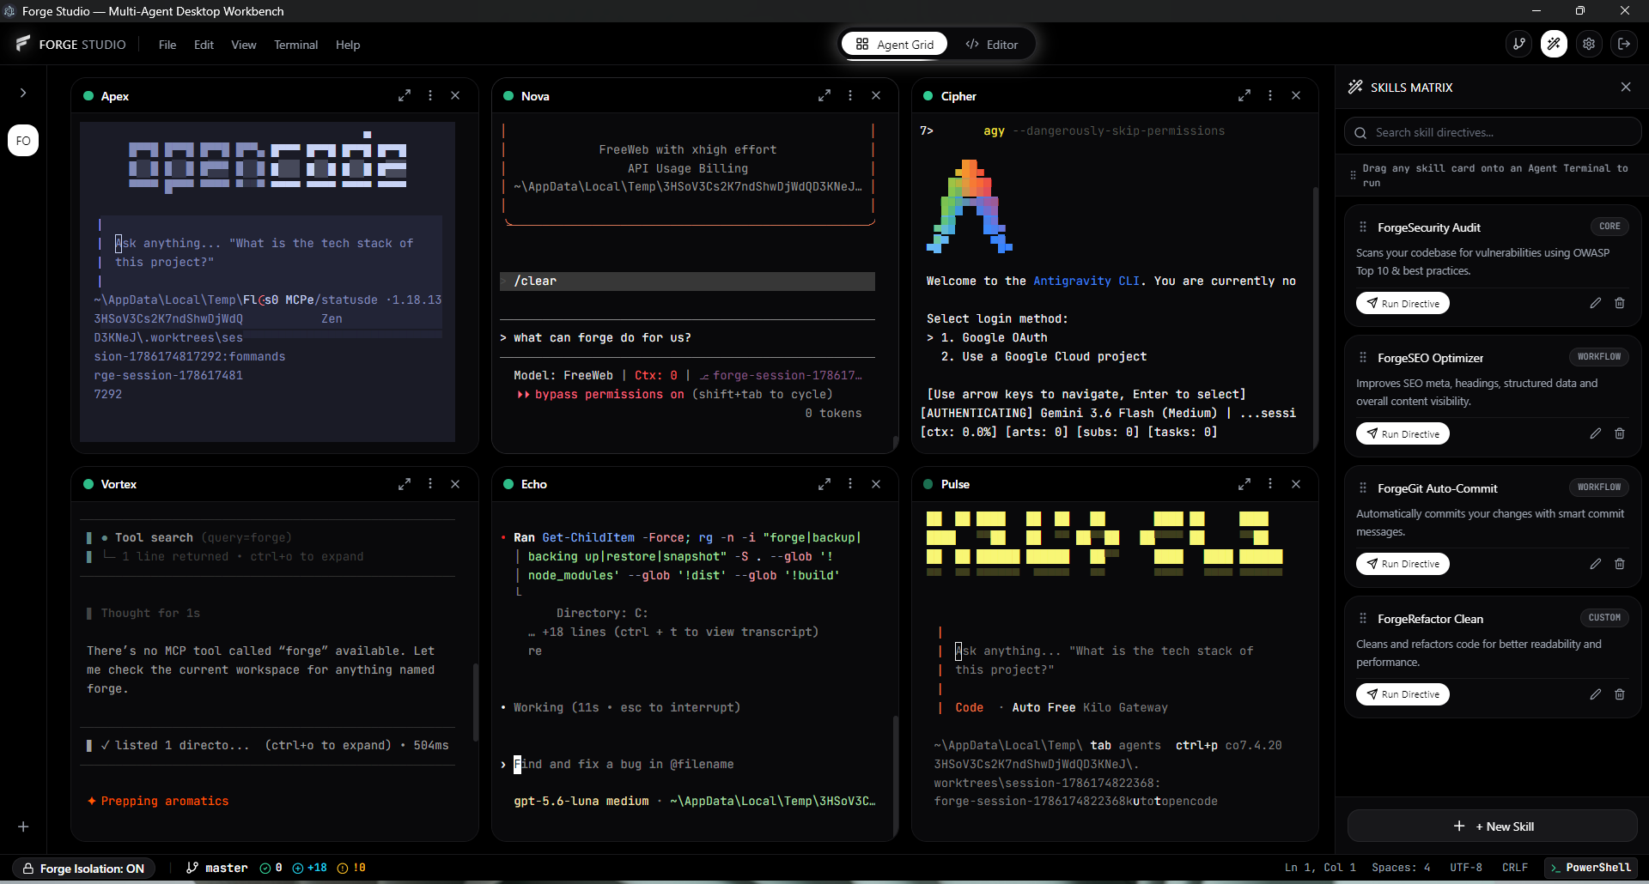Edit the ForgeRefactor Clean skill
The height and width of the screenshot is (884, 1649).
pyautogui.click(x=1596, y=694)
